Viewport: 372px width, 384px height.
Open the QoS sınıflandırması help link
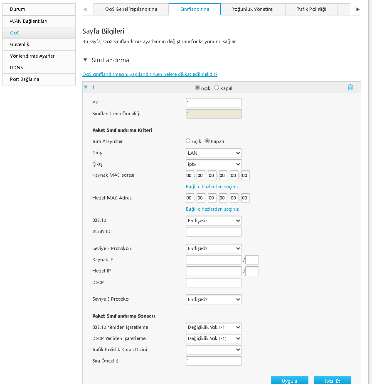coord(150,74)
